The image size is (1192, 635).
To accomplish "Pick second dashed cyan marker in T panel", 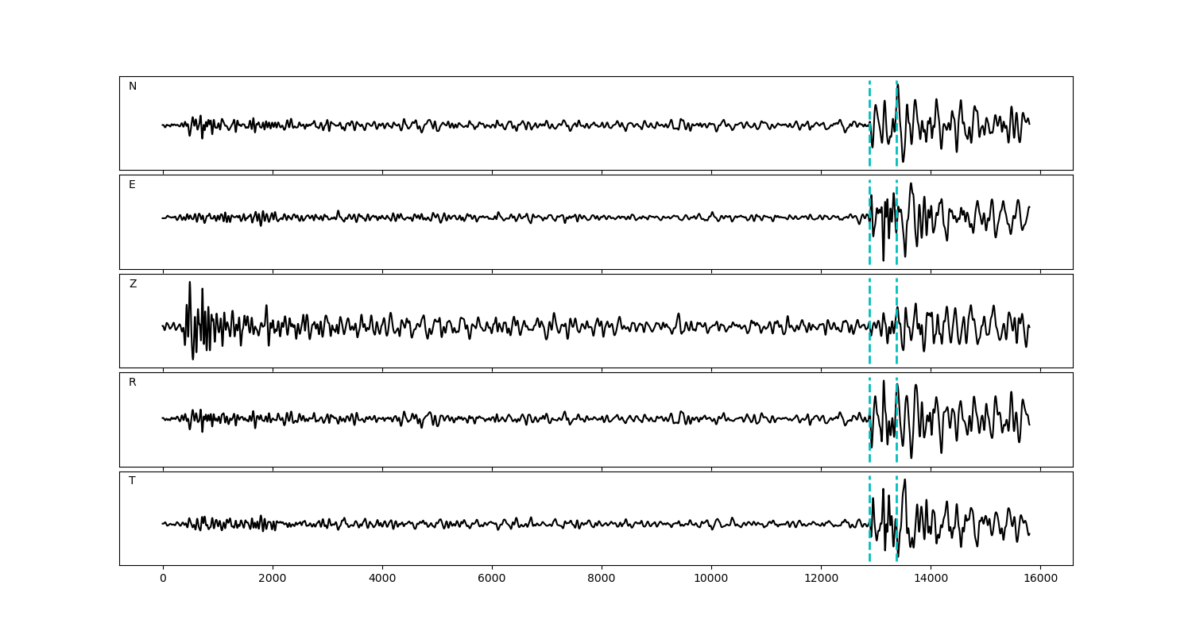I will (x=896, y=500).
